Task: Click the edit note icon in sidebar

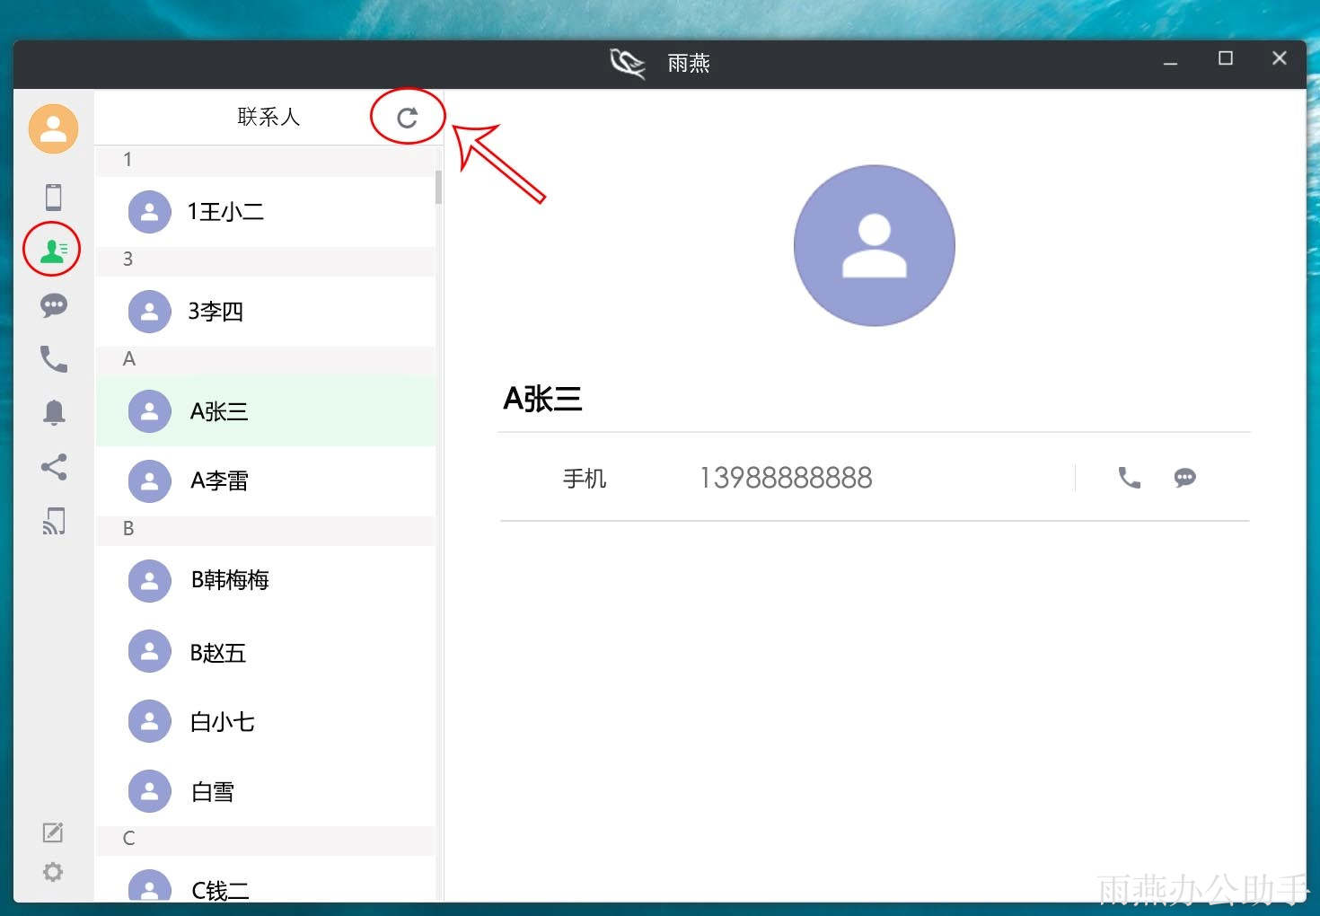Action: (x=53, y=832)
